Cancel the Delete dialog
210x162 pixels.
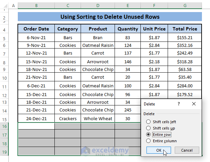tap(187, 150)
